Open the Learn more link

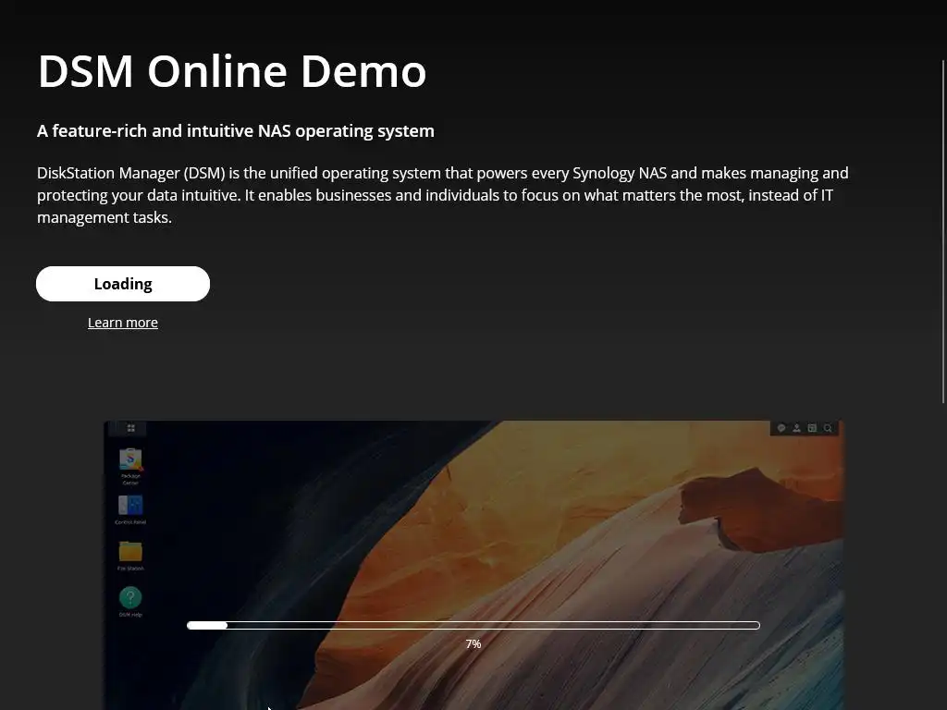[123, 323]
